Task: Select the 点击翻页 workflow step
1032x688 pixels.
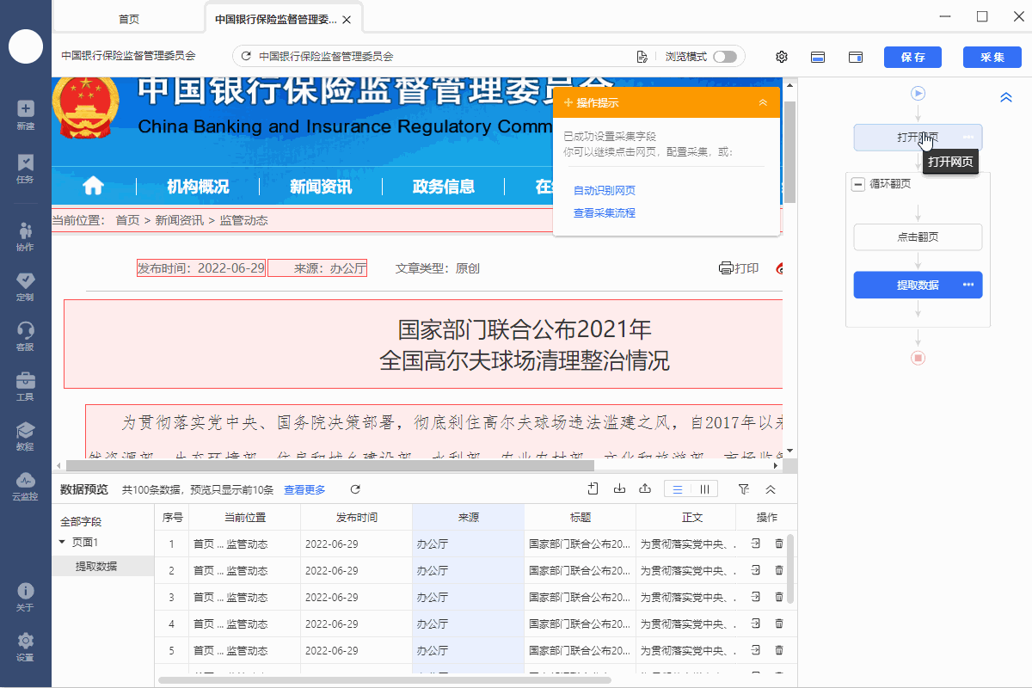Action: point(918,237)
